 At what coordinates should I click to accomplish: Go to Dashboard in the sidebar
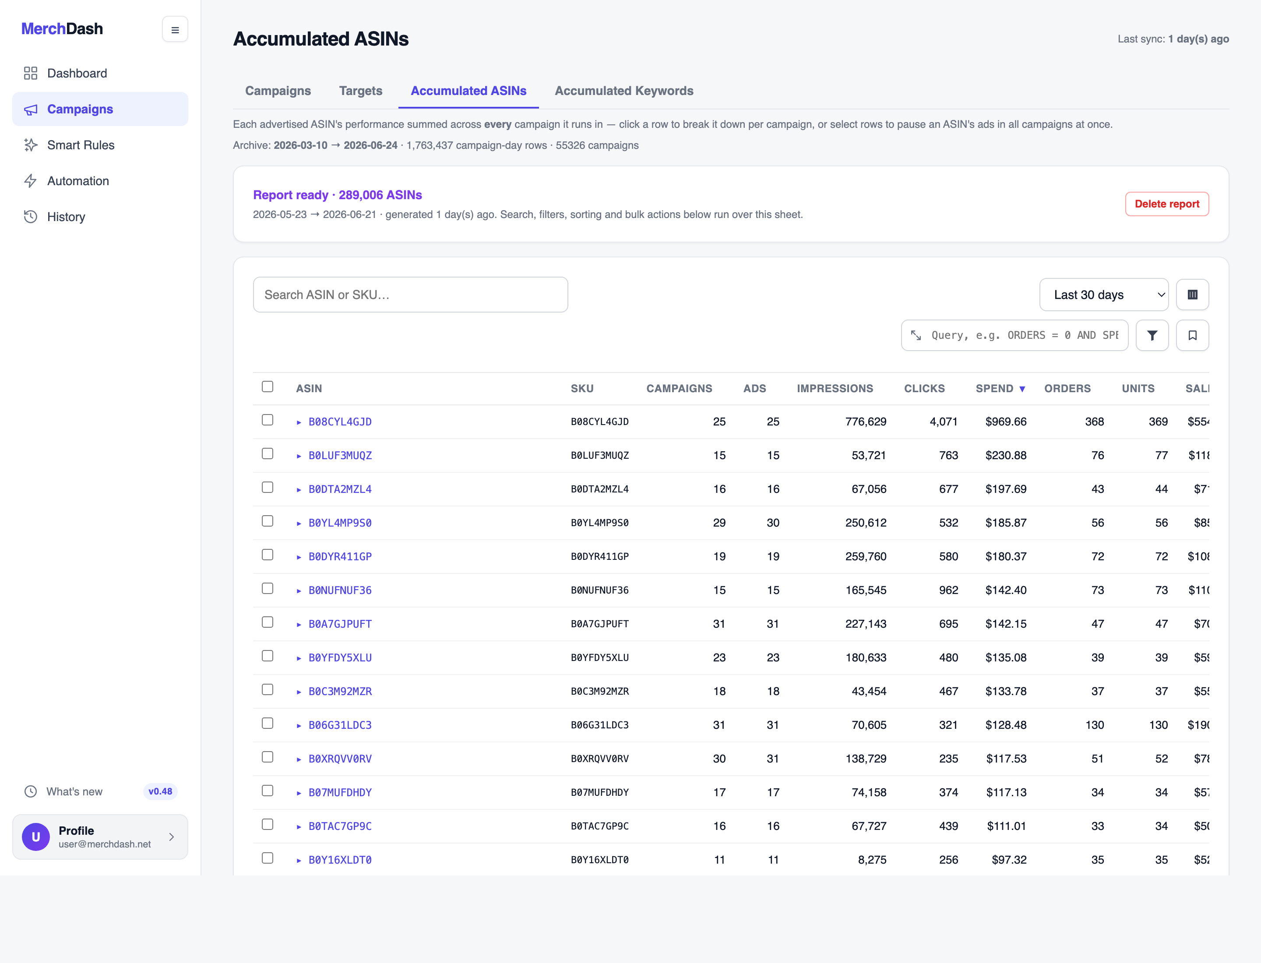pos(100,74)
